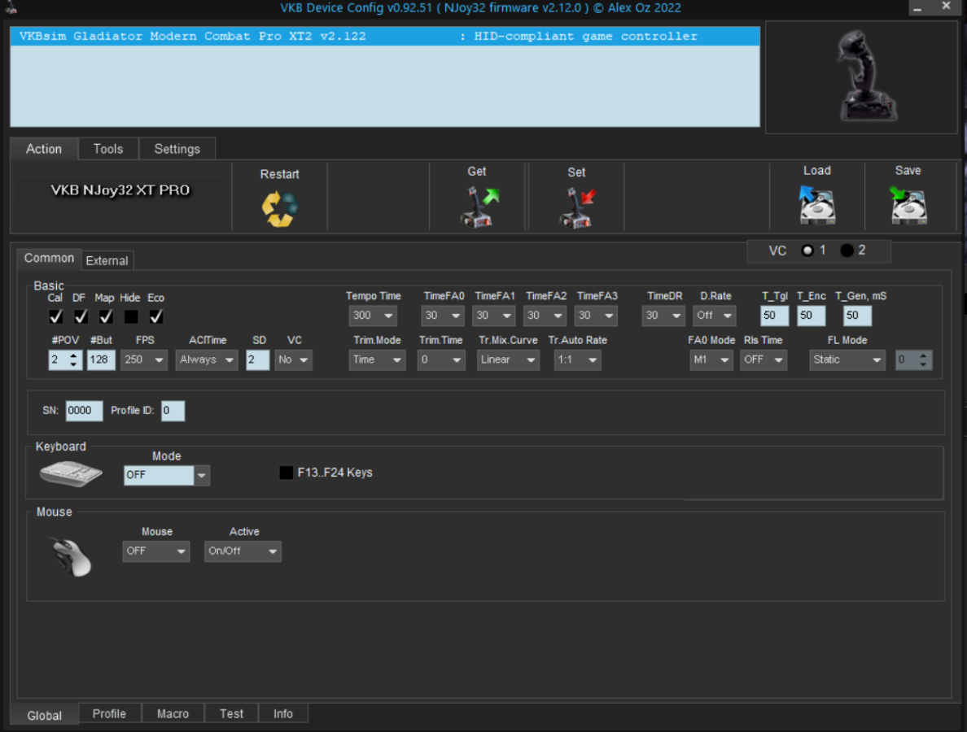Click the T_Gen, mS input field
967x732 pixels.
[x=857, y=316]
